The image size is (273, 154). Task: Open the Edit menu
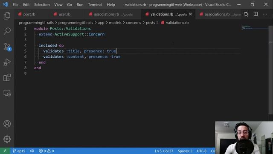click(x=26, y=5)
